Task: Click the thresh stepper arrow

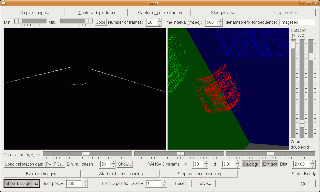Action: tap(113, 164)
